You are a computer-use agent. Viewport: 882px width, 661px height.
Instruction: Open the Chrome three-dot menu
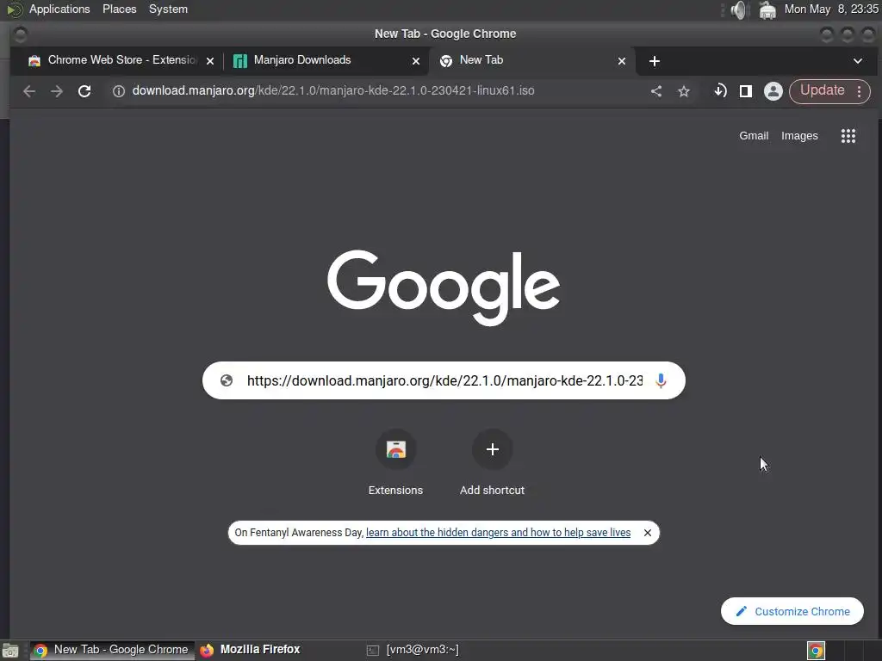pos(859,91)
